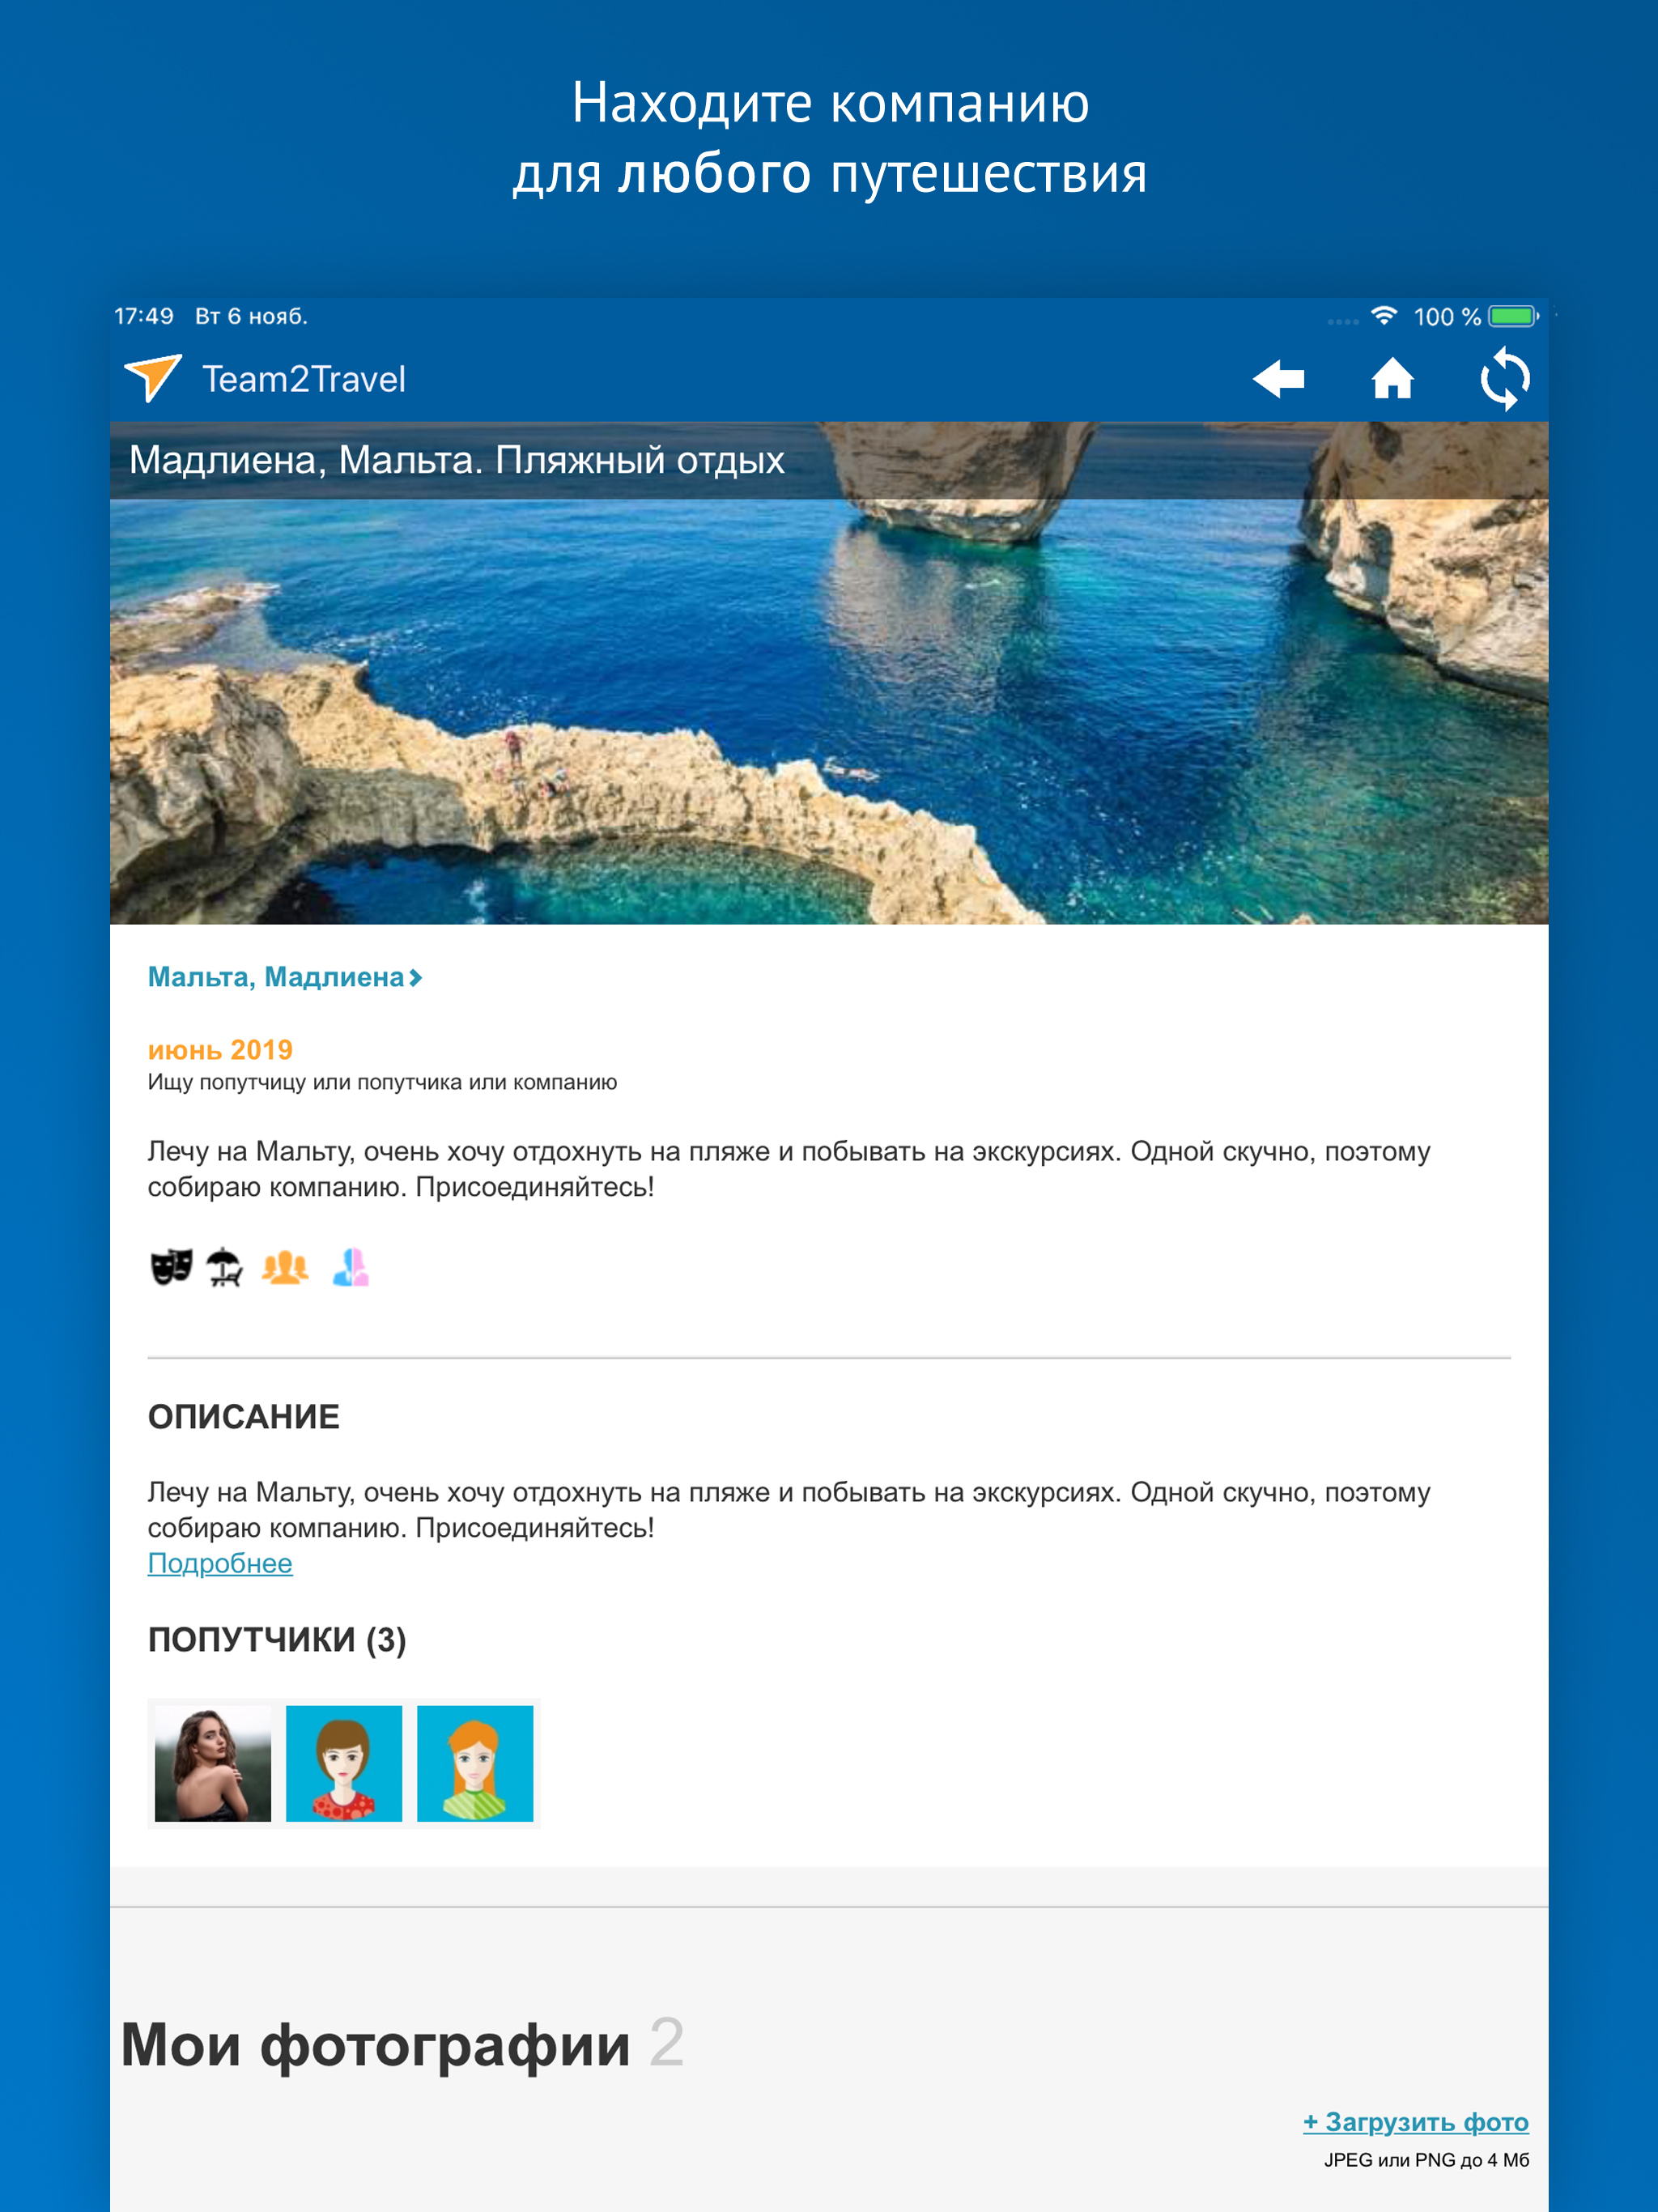Tap the theater masks interest icon
1658x2212 pixels.
[x=171, y=1267]
